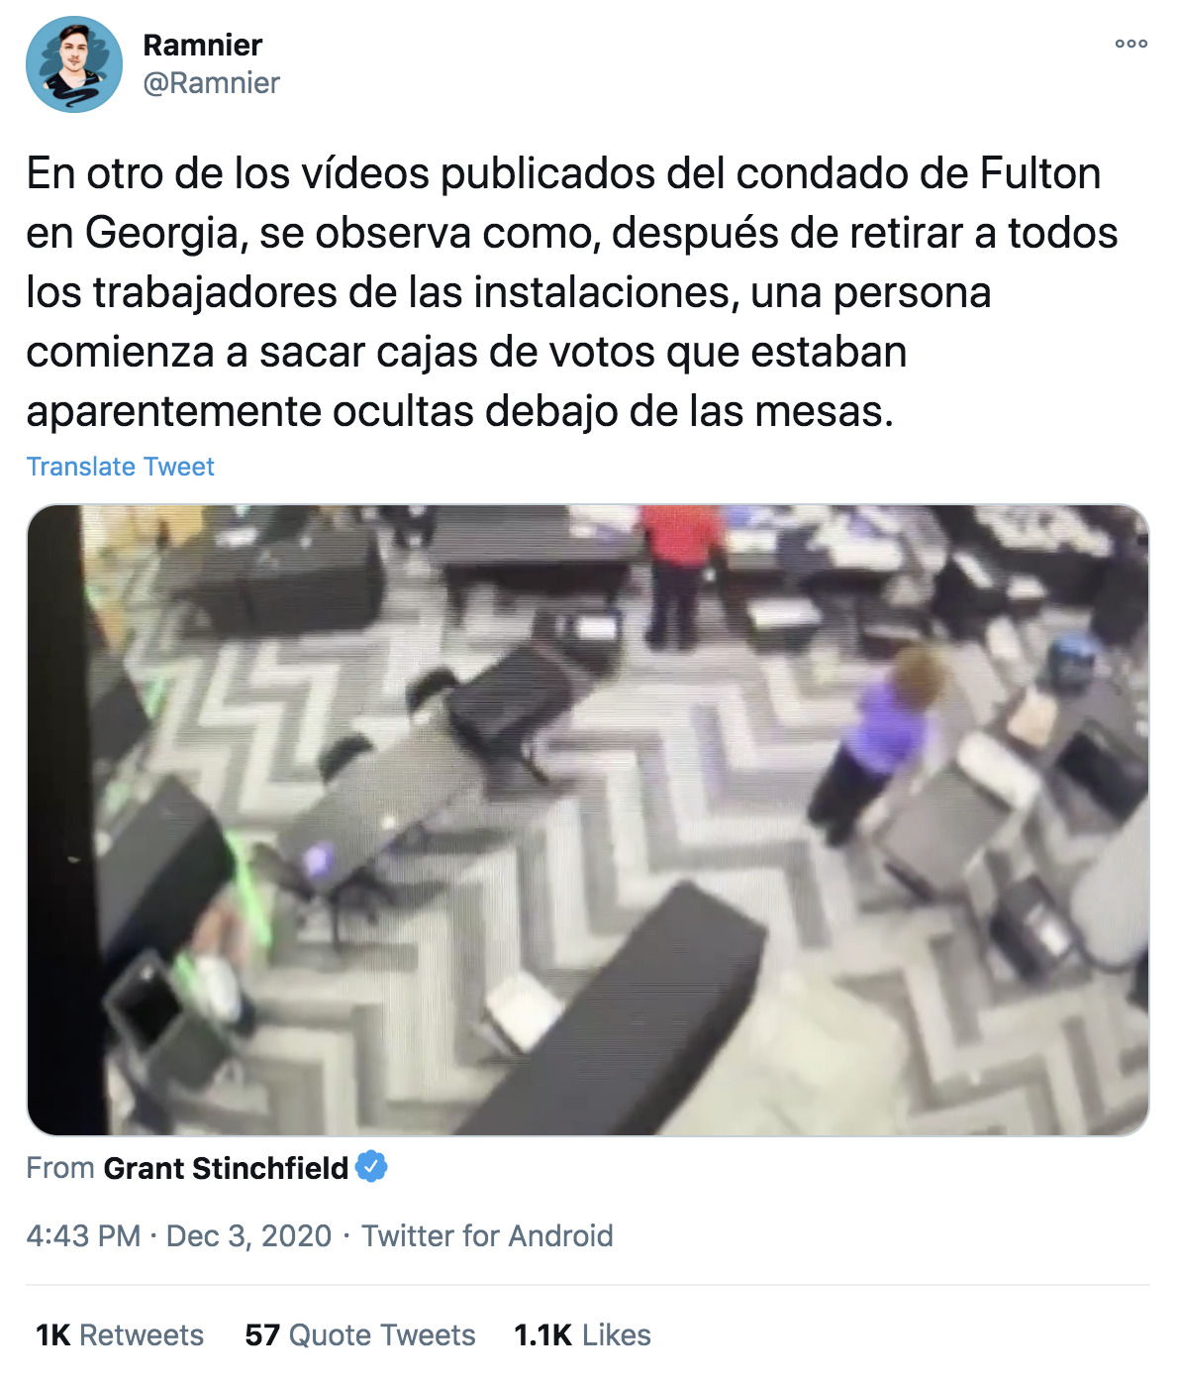This screenshot has height=1383, width=1180.
Task: Open the @Ramnier handle link
Action: pos(212,83)
